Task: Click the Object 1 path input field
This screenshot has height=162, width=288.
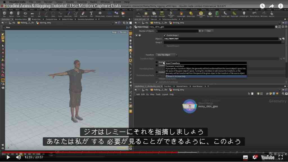Action: pos(220,39)
